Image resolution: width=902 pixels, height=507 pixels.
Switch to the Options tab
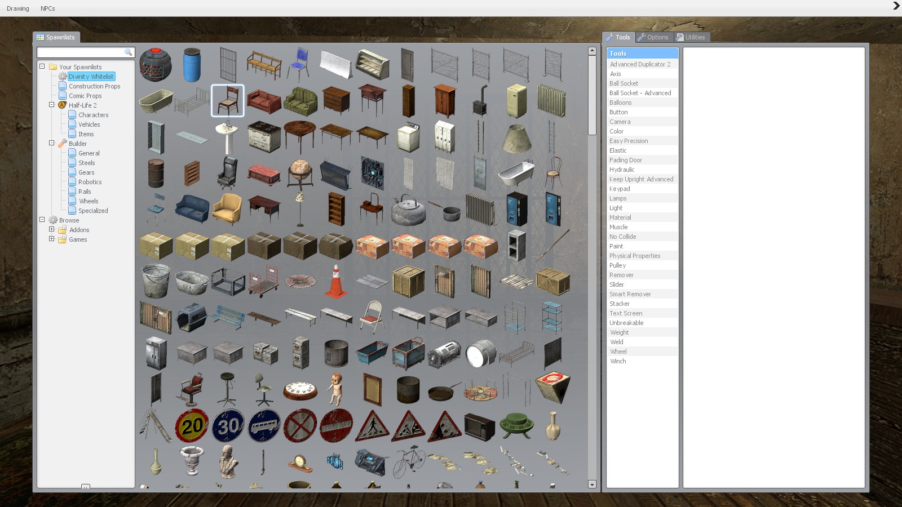click(x=653, y=37)
